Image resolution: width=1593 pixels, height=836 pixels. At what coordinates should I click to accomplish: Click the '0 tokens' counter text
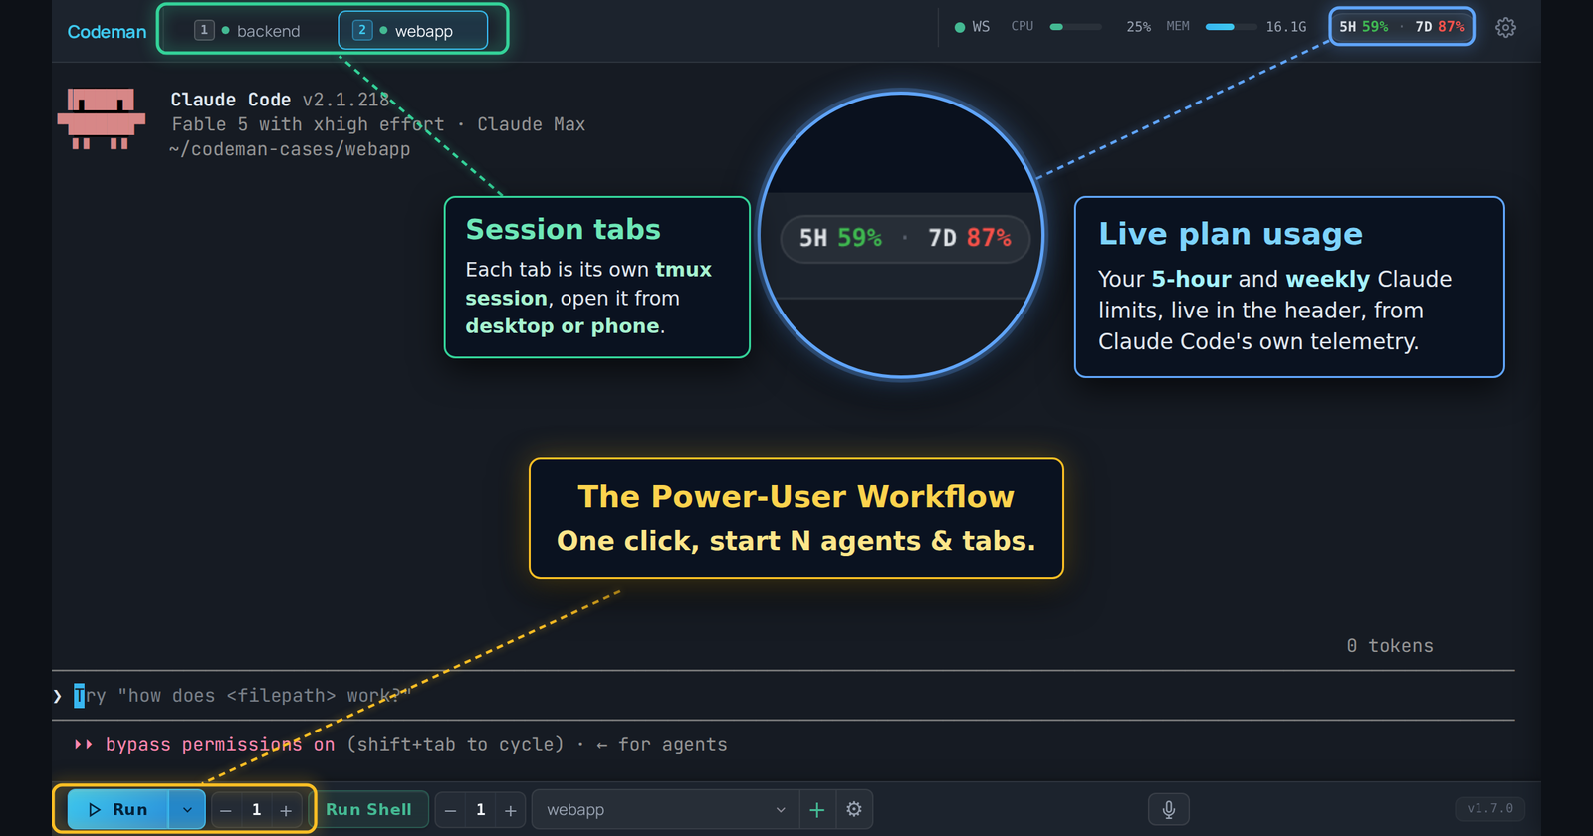click(x=1390, y=646)
